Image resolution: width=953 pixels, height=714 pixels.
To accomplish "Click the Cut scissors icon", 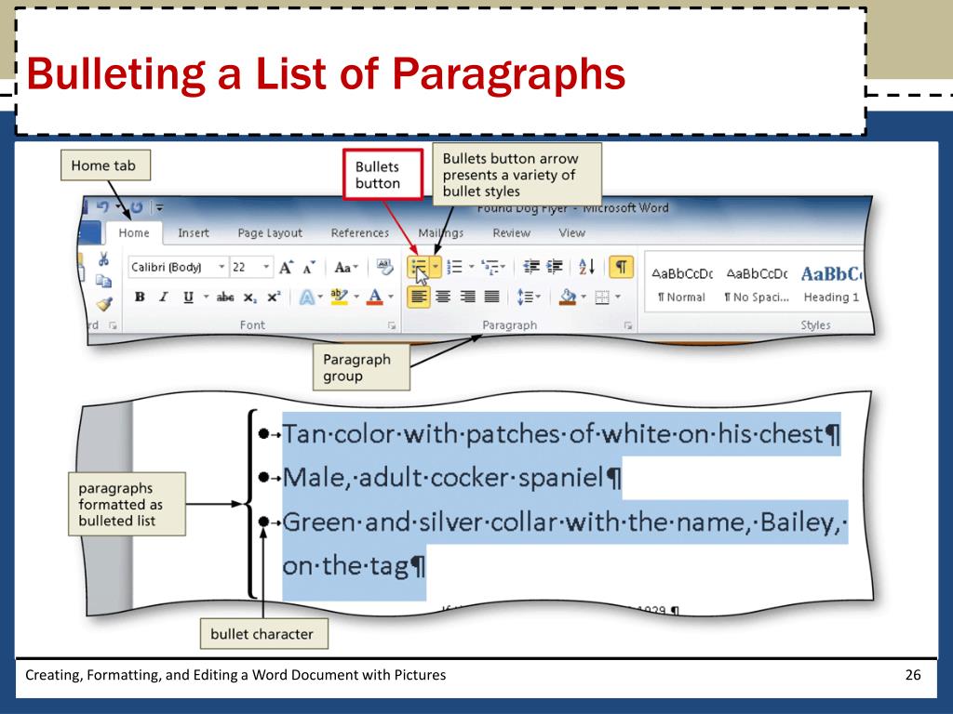I will (103, 259).
